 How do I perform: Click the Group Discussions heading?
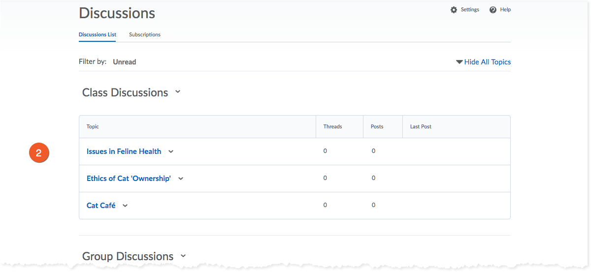coord(128,256)
